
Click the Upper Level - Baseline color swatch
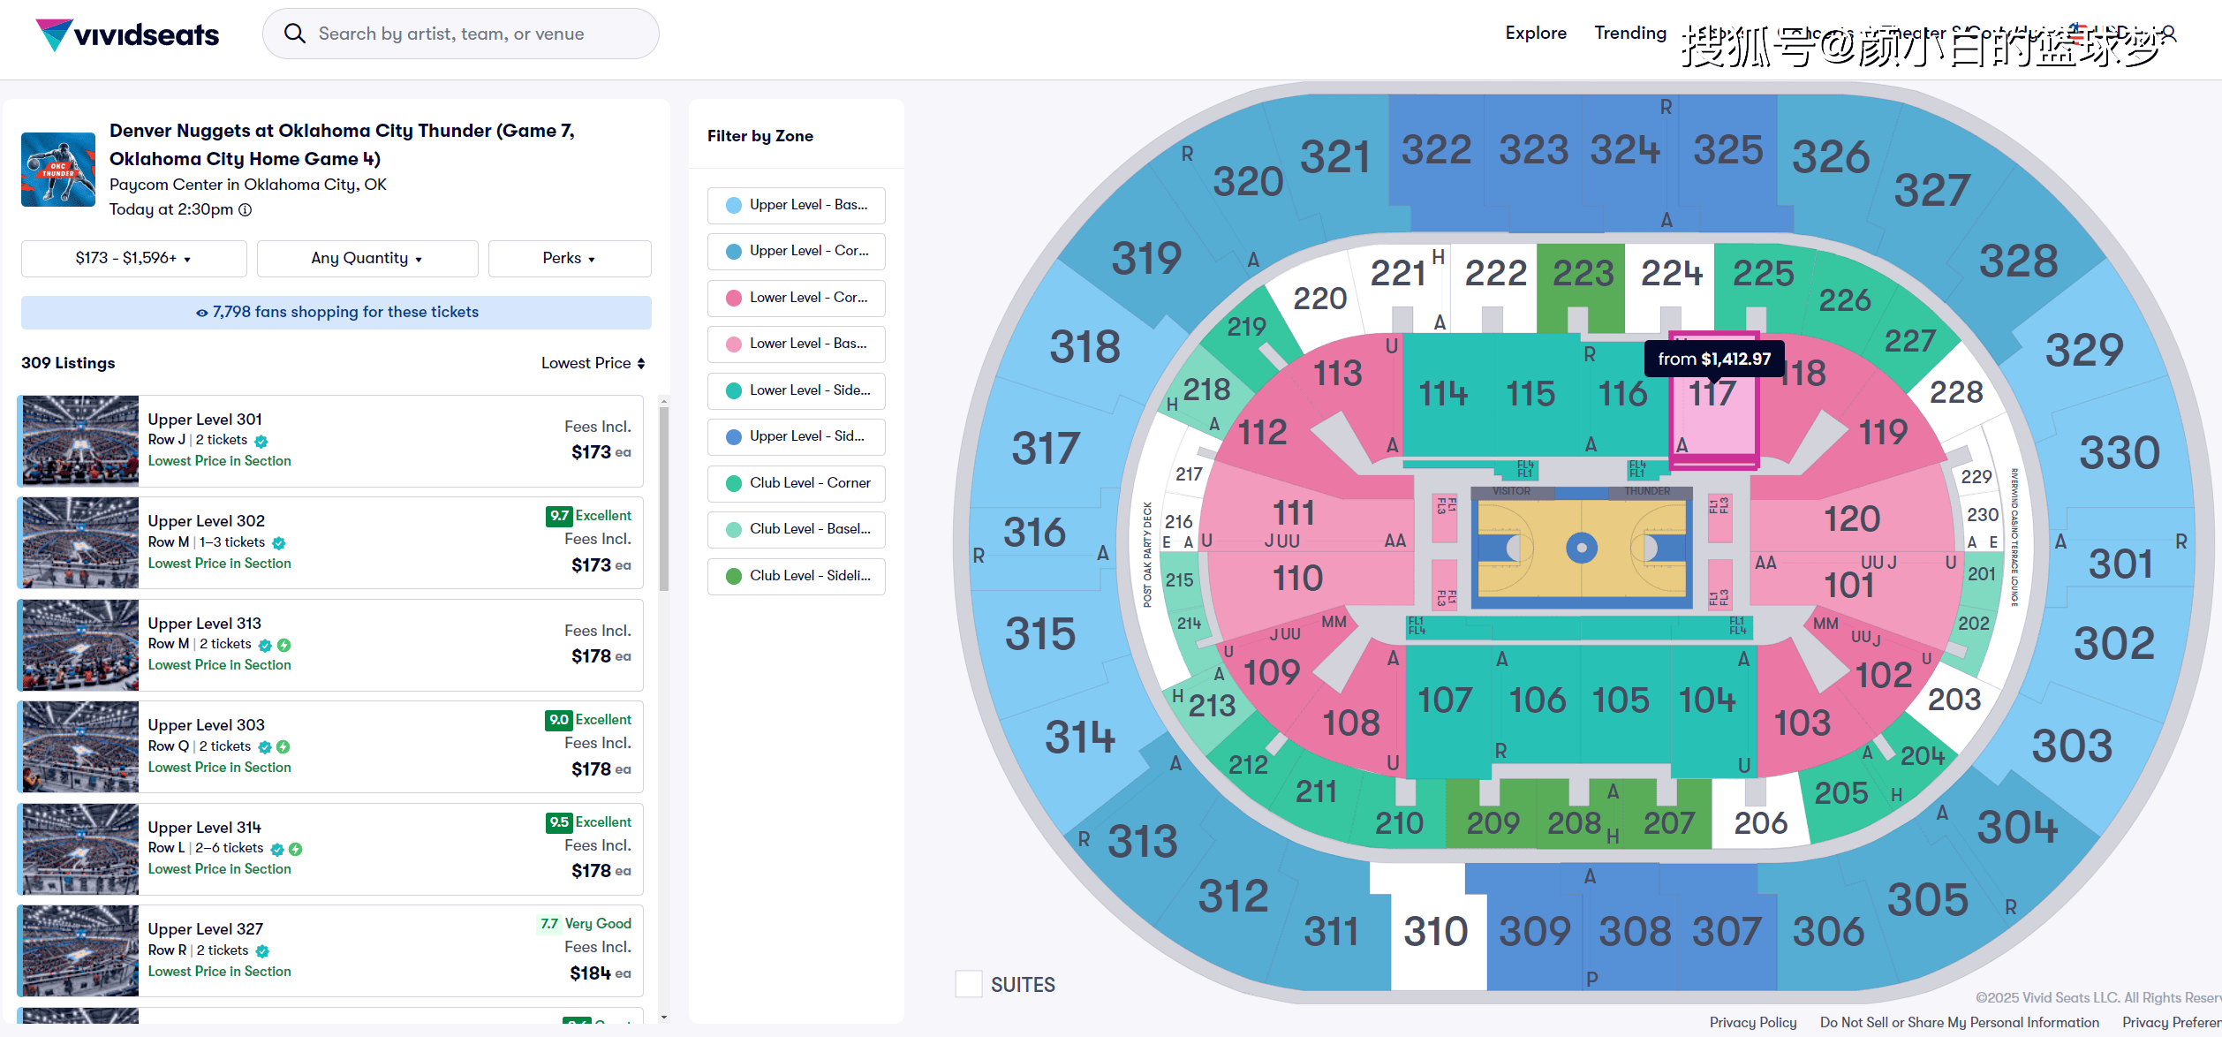(733, 205)
